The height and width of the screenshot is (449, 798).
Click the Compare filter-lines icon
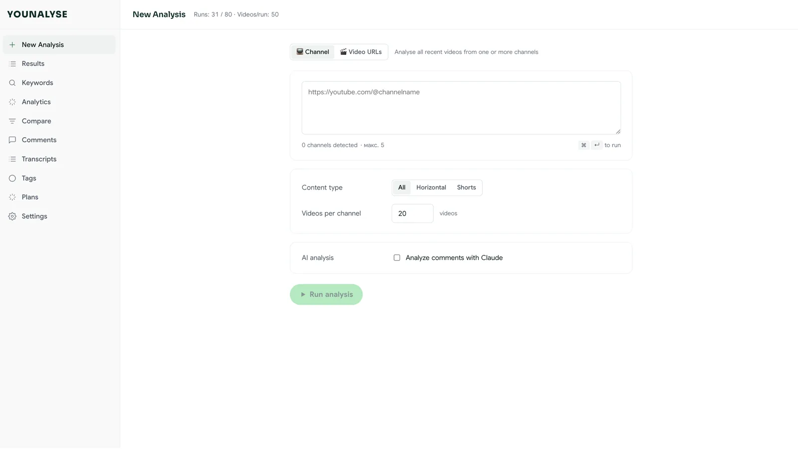[x=12, y=121]
